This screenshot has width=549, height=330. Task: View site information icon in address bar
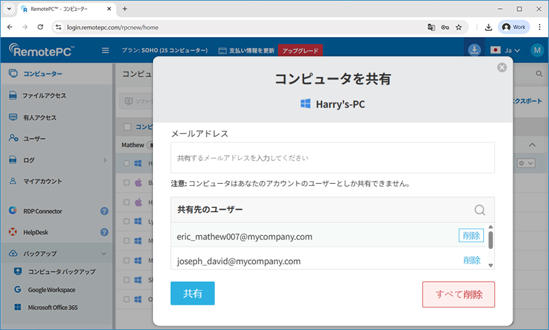tap(58, 27)
